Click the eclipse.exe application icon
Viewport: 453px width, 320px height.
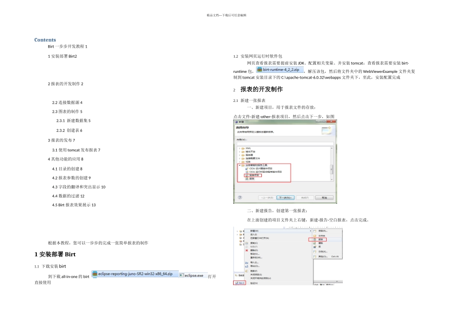[x=182, y=275]
